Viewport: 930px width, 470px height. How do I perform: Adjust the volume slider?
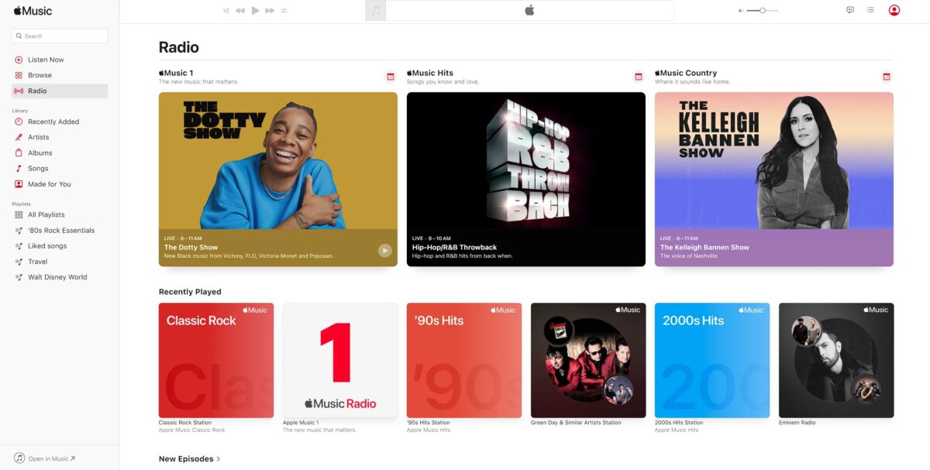point(763,11)
